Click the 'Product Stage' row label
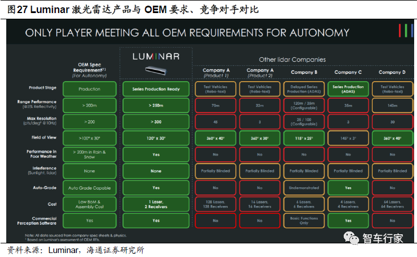The height and width of the screenshot is (257, 417). (43, 87)
